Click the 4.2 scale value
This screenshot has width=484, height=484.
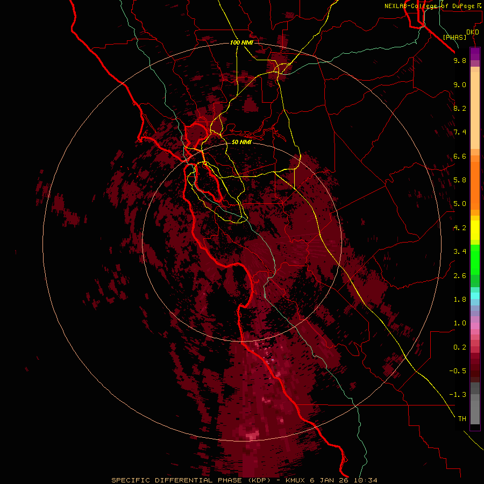tap(460, 228)
